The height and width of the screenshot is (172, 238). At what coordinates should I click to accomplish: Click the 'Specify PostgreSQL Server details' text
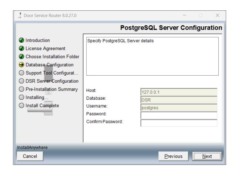[x=120, y=41]
